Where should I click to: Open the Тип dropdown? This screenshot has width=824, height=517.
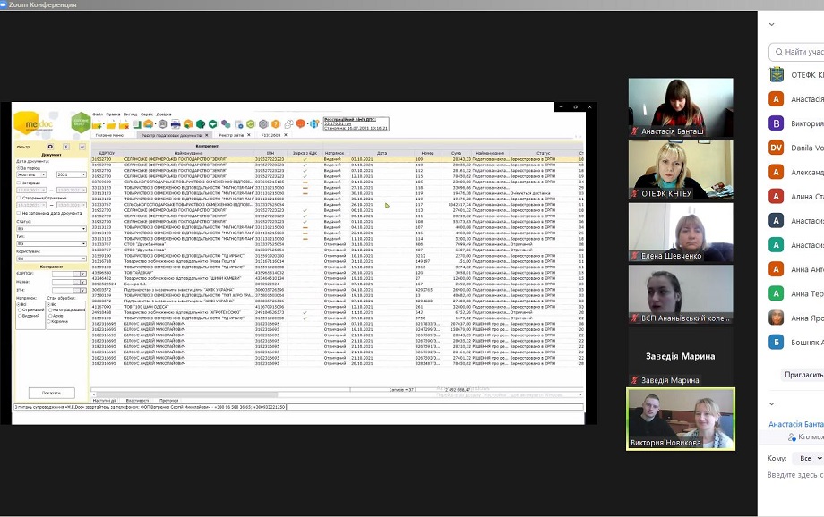tap(52, 243)
